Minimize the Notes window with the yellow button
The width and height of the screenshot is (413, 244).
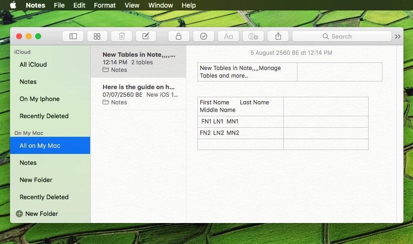(29, 36)
